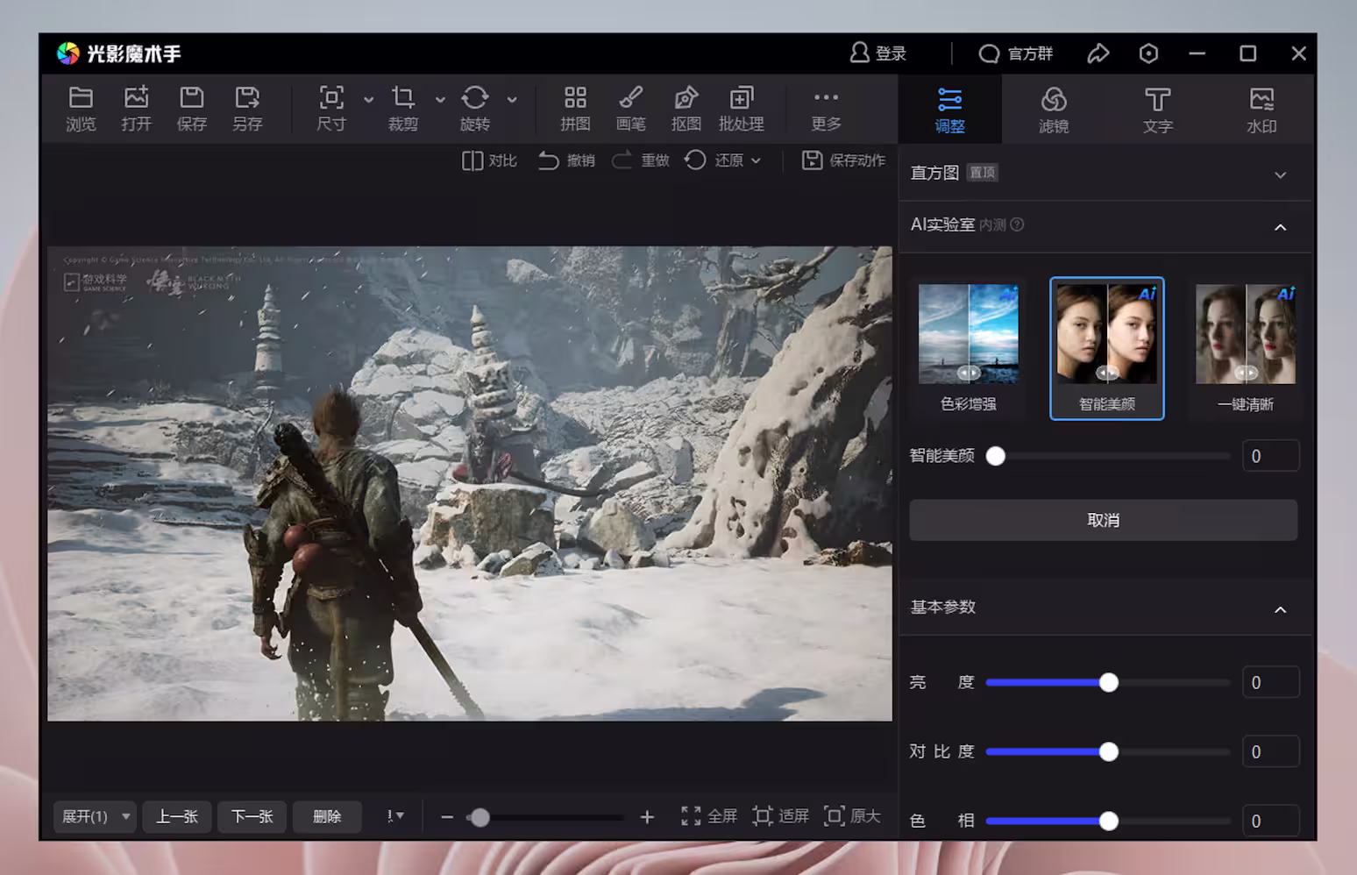Activate the 旋转 rotate tool
This screenshot has width=1357, height=875.
(x=475, y=109)
